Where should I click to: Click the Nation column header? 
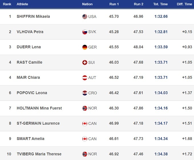[87, 4]
